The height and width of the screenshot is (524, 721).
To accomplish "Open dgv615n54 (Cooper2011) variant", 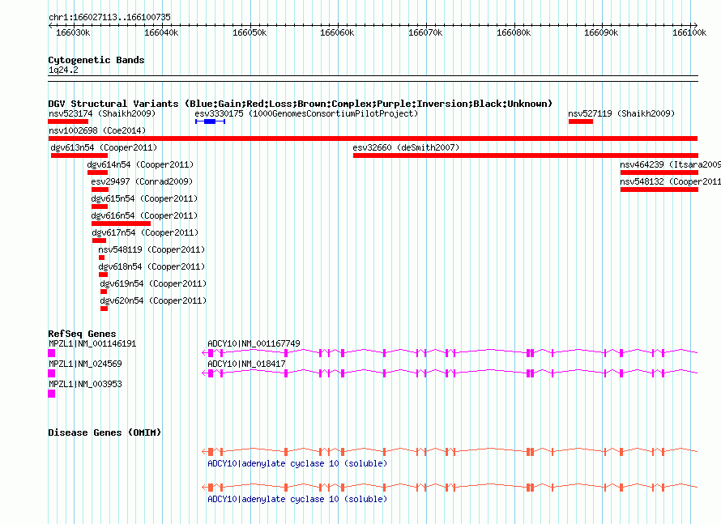I will 144,198.
